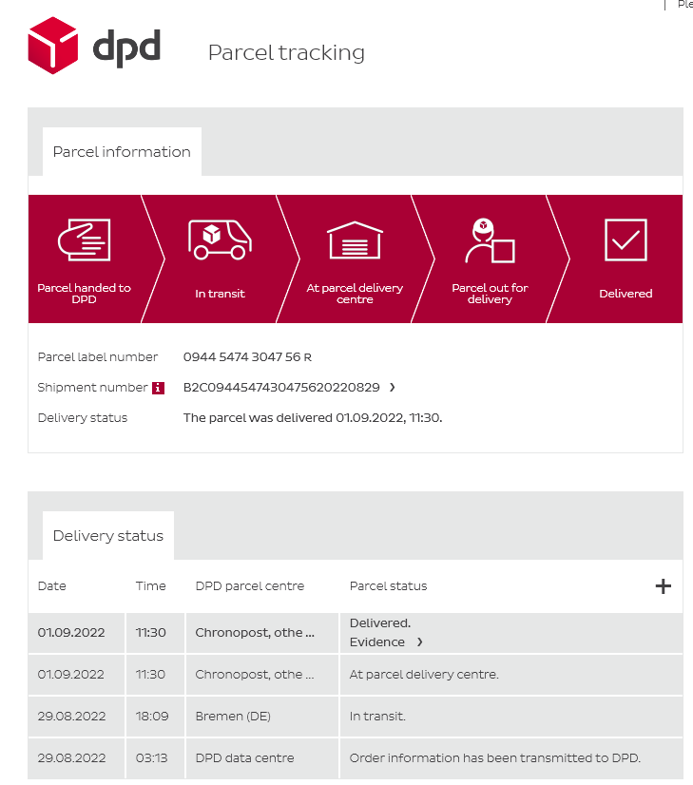693x785 pixels.
Task: Click the Parcel status column header
Action: coord(388,586)
